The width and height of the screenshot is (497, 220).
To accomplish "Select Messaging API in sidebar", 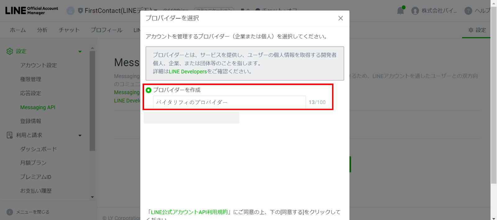I will pos(38,107).
